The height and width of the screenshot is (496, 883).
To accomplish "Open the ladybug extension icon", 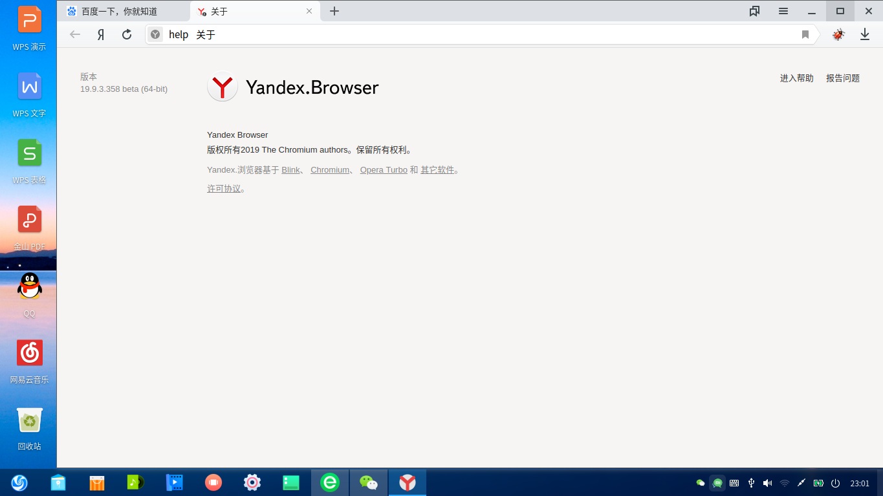I will click(x=838, y=34).
